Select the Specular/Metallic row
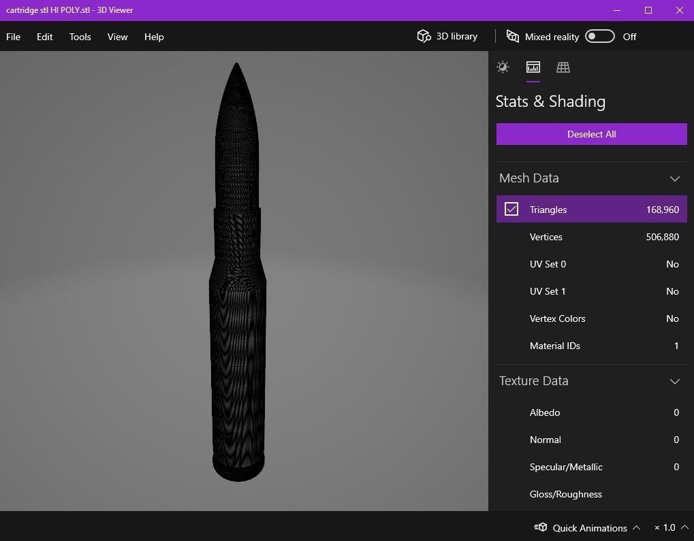This screenshot has height=541, width=694. coord(591,467)
